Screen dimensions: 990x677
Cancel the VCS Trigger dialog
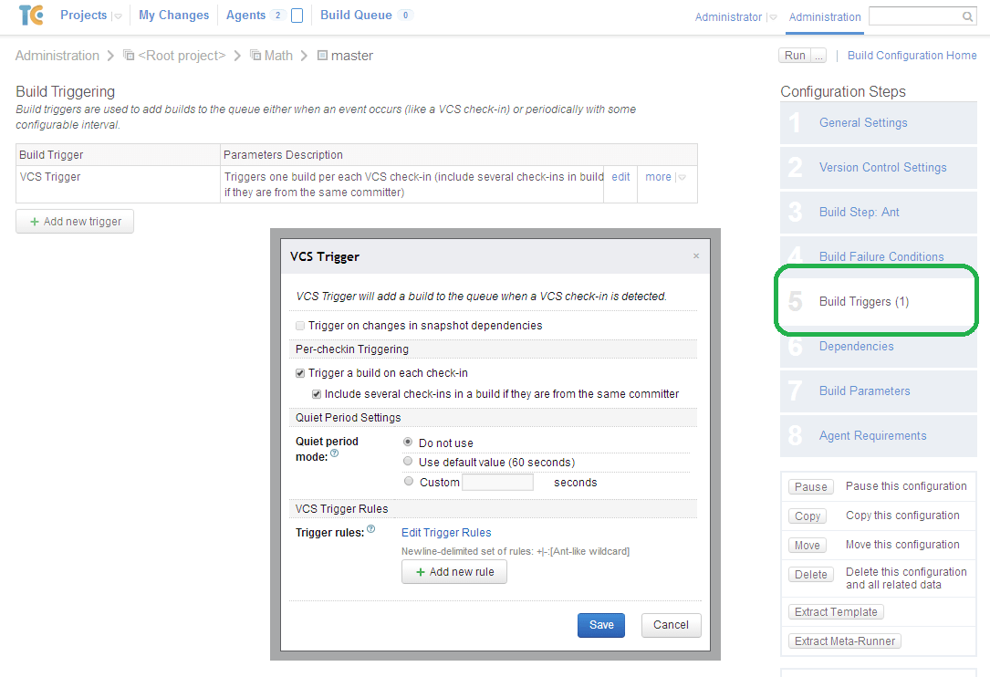(672, 625)
